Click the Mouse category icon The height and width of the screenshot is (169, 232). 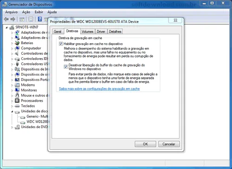[x=17, y=95]
